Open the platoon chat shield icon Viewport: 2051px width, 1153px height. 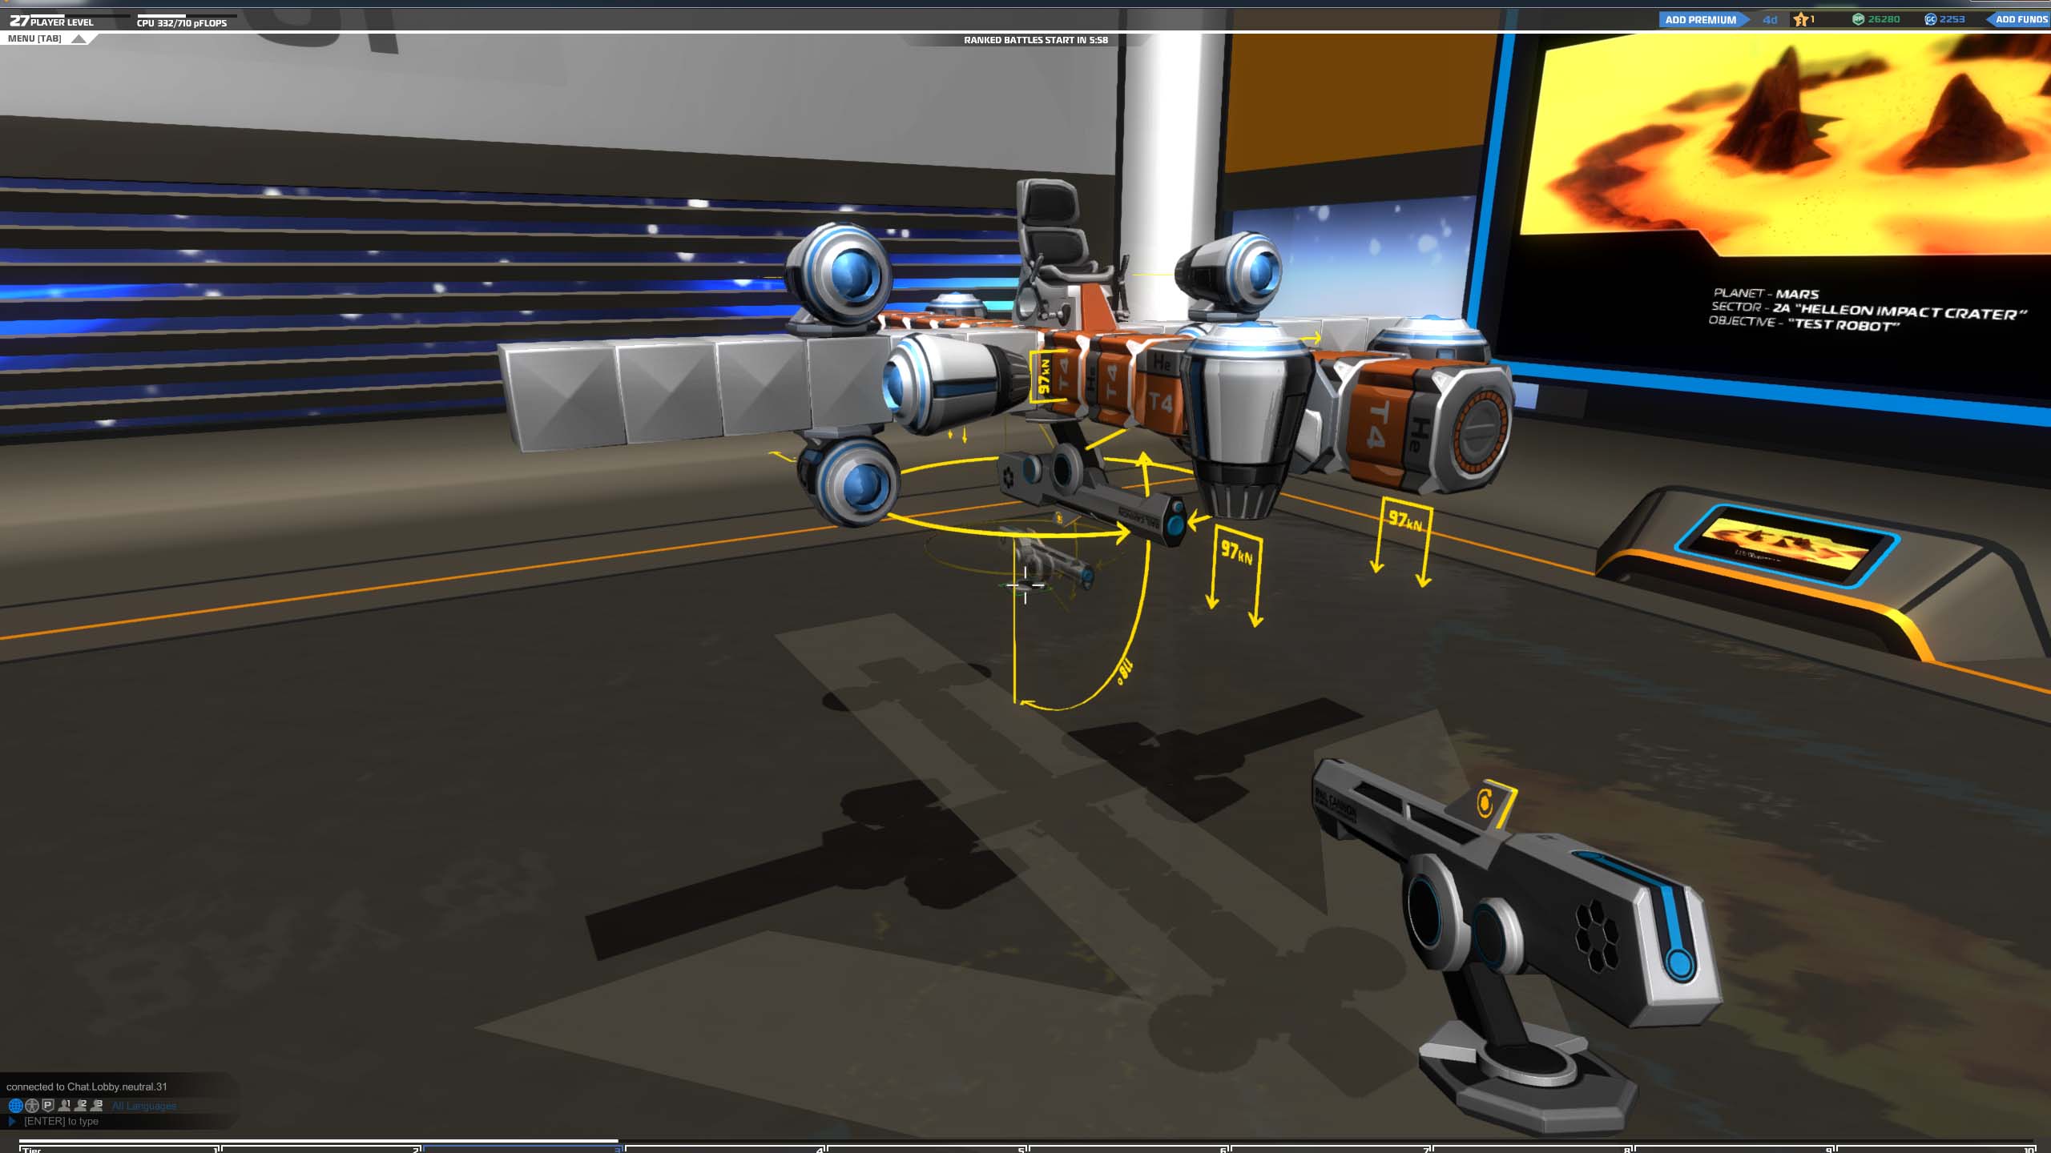(x=47, y=1106)
